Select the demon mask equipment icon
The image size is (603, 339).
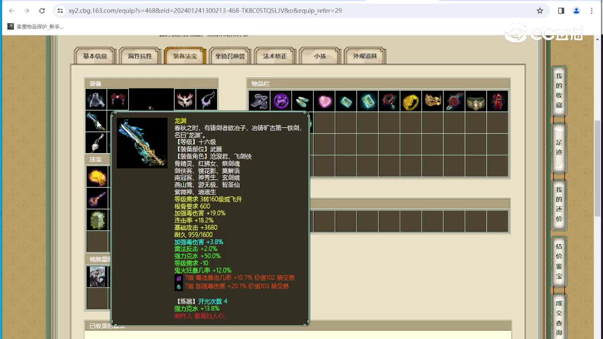(x=185, y=99)
